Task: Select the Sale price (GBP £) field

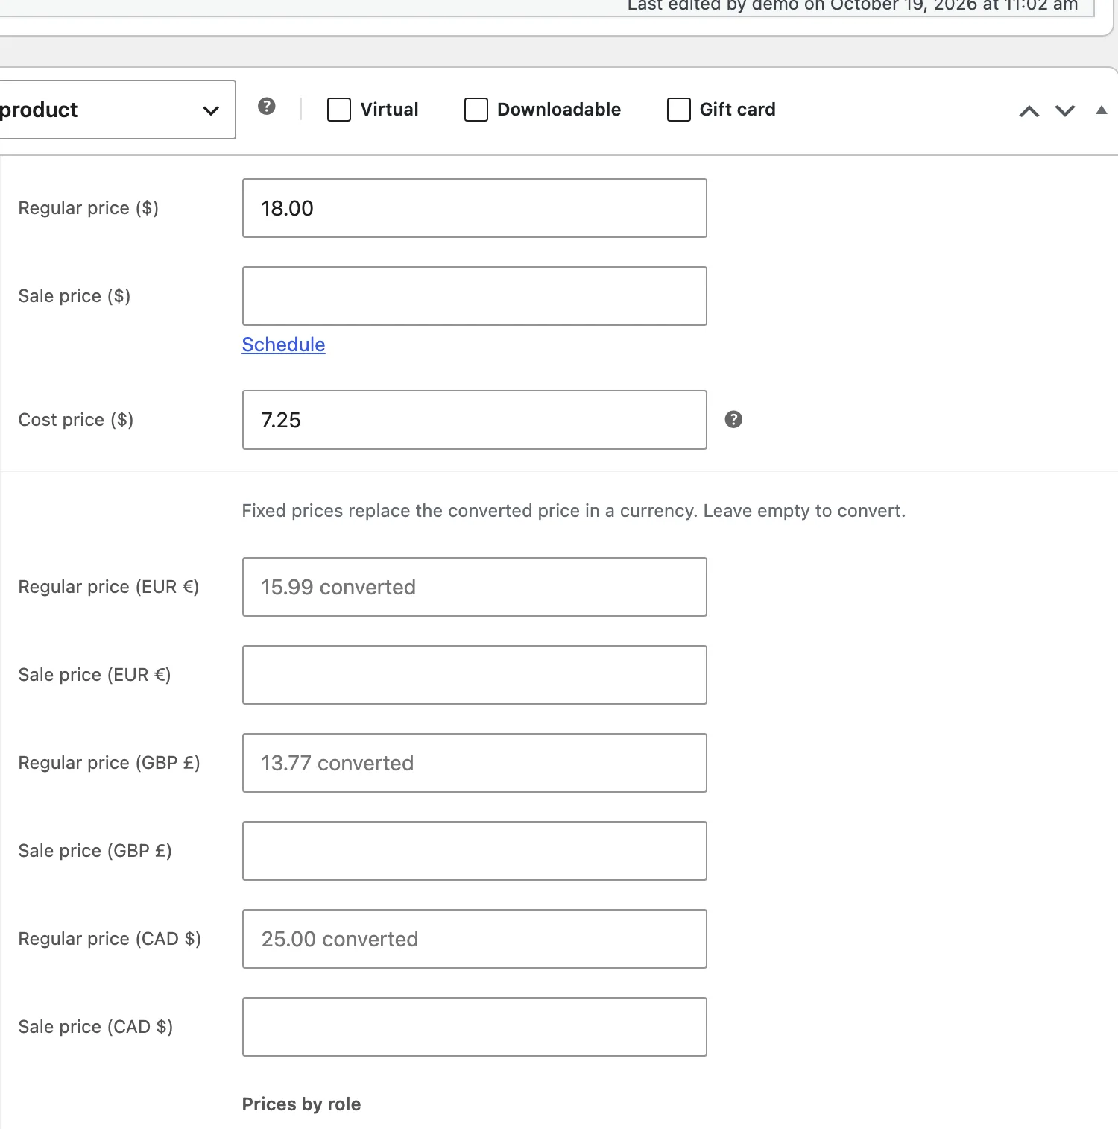Action: tap(475, 851)
